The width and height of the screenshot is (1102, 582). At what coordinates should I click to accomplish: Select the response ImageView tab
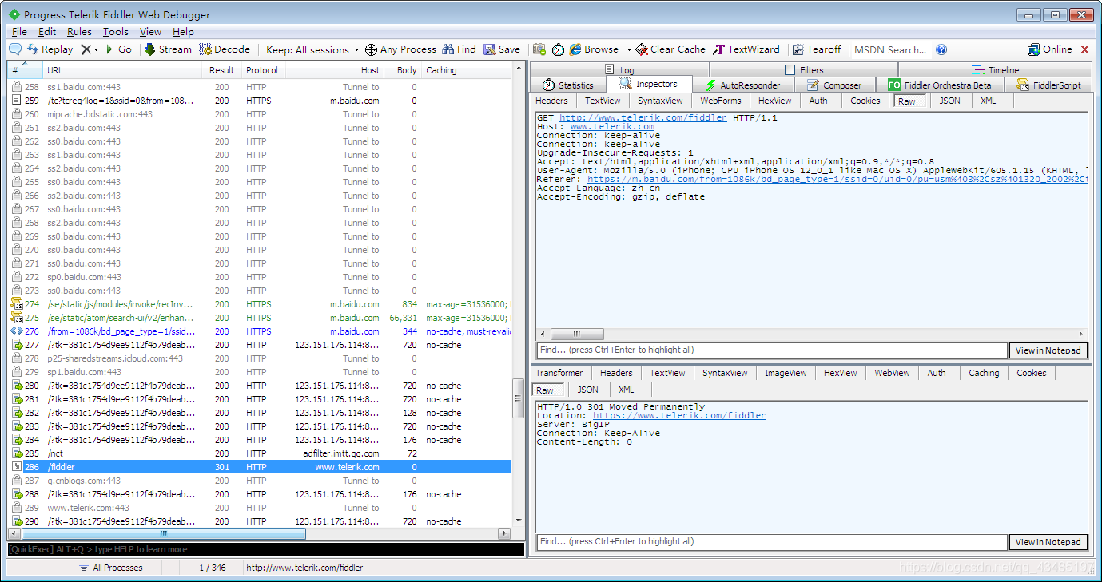(x=786, y=373)
